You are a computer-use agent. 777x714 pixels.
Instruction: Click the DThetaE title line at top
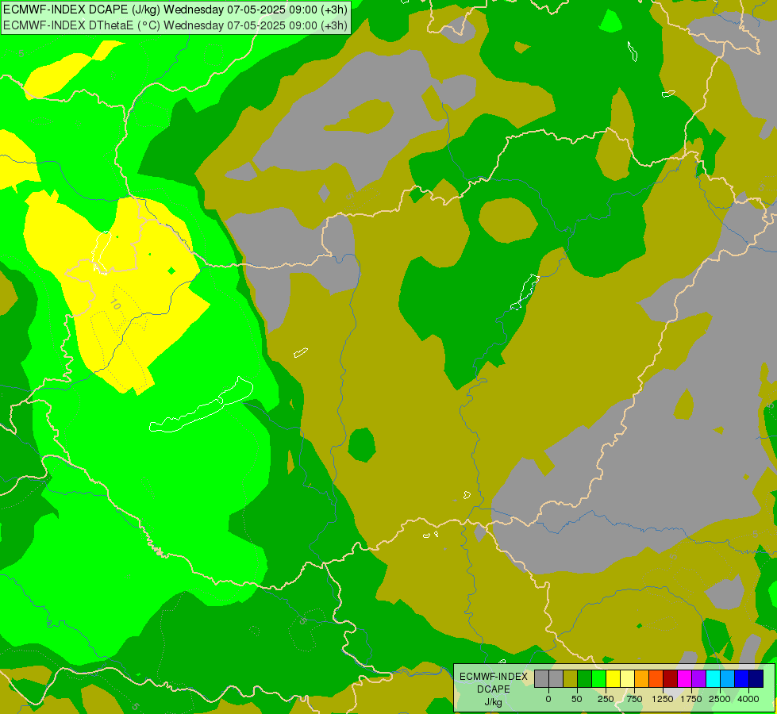pyautogui.click(x=175, y=25)
